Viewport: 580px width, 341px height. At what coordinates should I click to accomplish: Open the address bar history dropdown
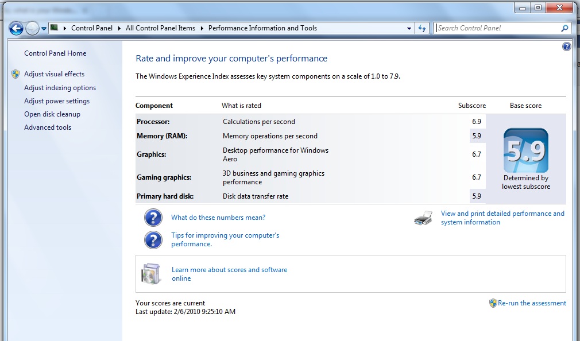click(x=409, y=28)
